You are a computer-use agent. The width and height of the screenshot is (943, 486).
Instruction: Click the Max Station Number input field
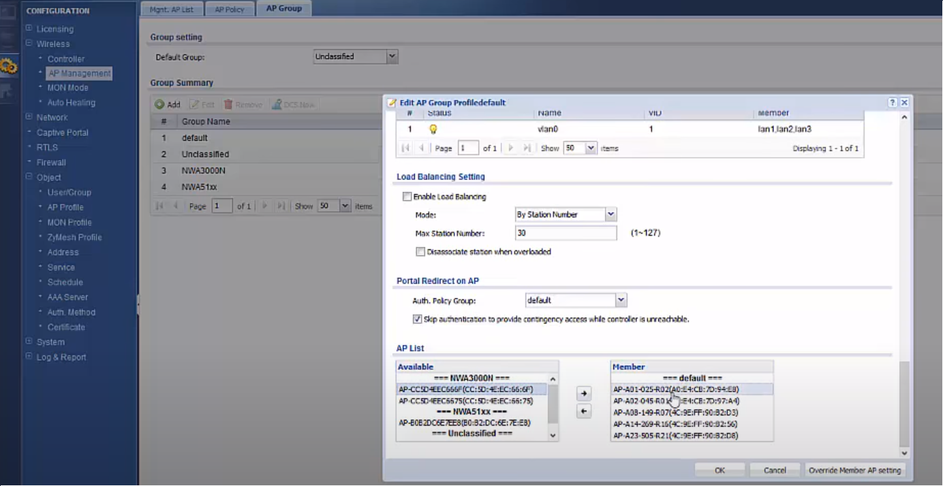pyautogui.click(x=566, y=233)
